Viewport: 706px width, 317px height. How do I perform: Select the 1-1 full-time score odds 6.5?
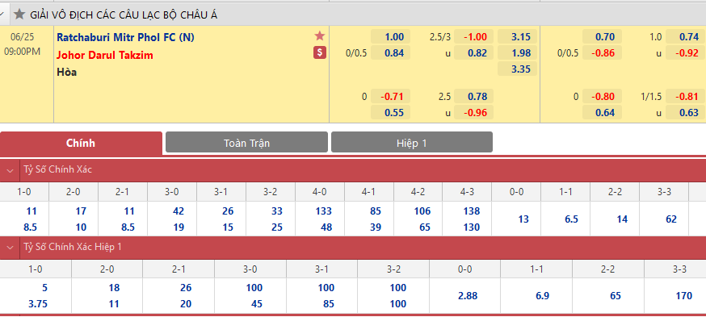pos(565,219)
